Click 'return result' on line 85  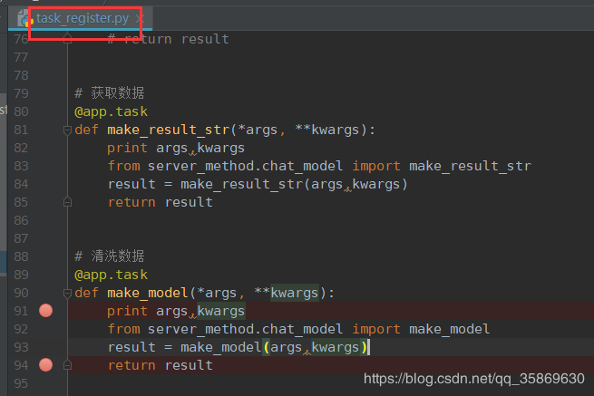click(161, 202)
